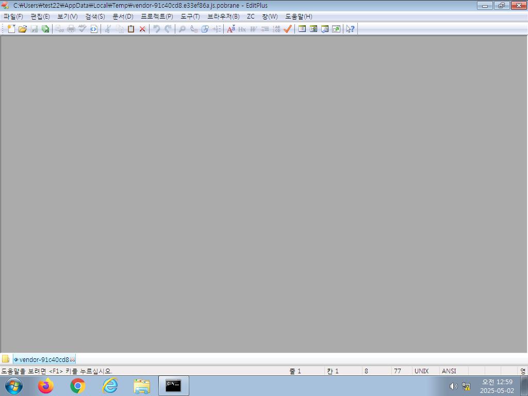The width and height of the screenshot is (528, 396).
Task: Click the Copy icon
Action: pyautogui.click(x=120, y=29)
